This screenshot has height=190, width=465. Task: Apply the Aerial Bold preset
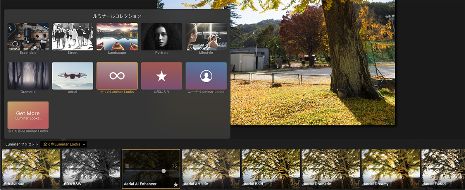coord(270,168)
